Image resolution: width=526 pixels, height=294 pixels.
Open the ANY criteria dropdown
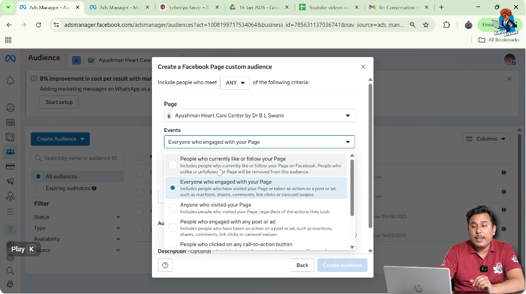coord(235,83)
